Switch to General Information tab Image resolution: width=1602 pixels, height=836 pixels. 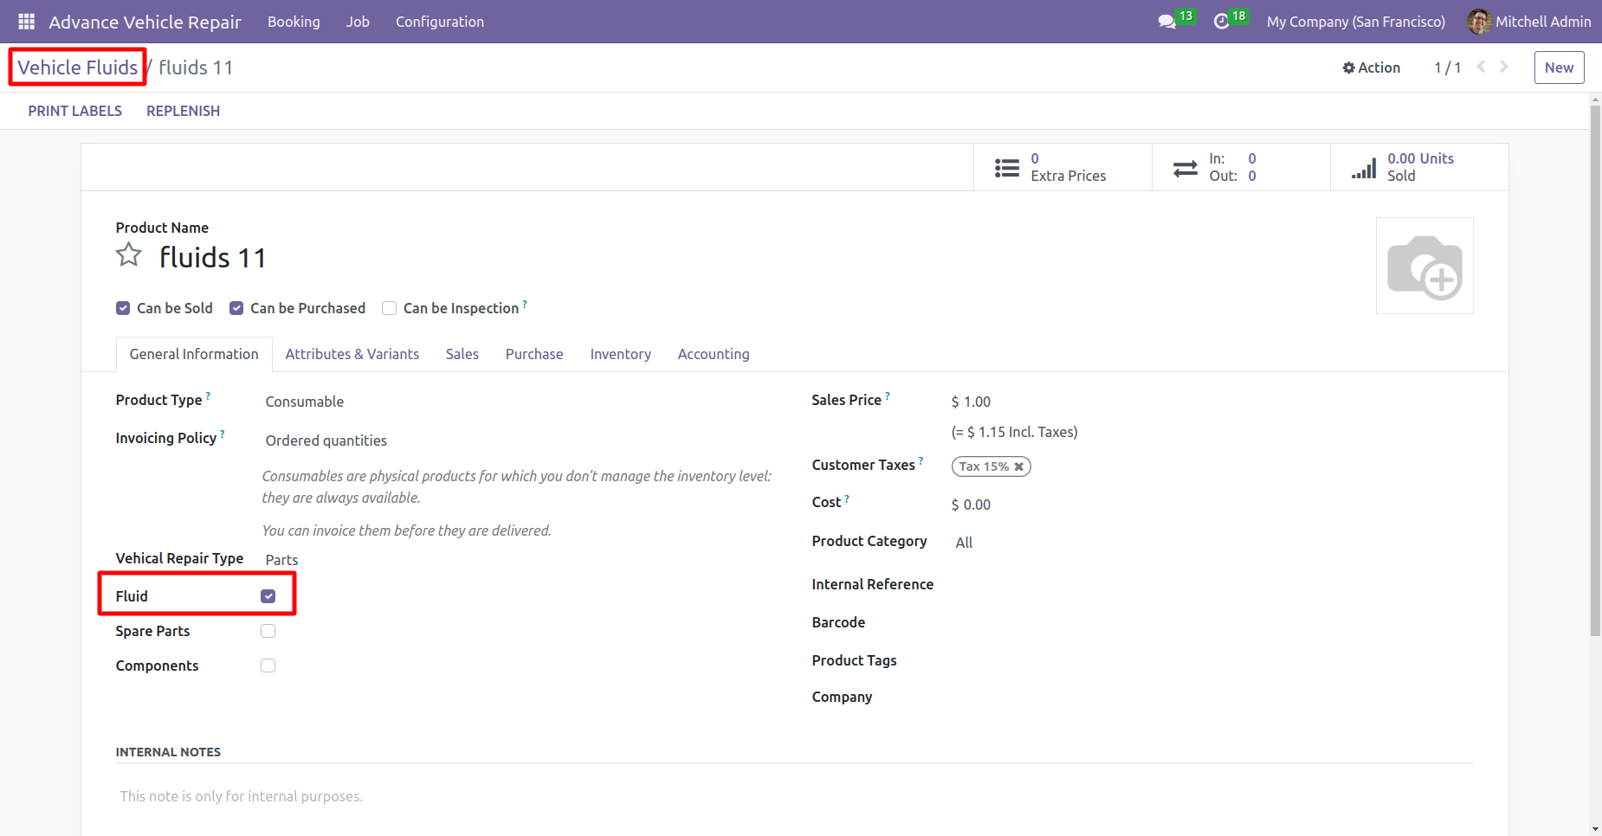click(x=194, y=354)
